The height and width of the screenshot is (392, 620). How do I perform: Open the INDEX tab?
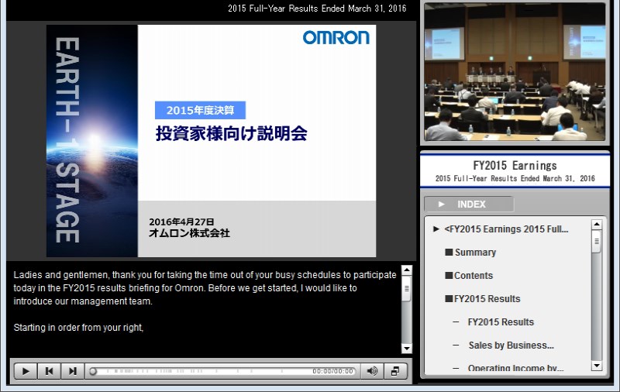click(469, 205)
